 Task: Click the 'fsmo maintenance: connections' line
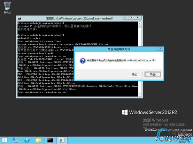[x=39, y=41]
